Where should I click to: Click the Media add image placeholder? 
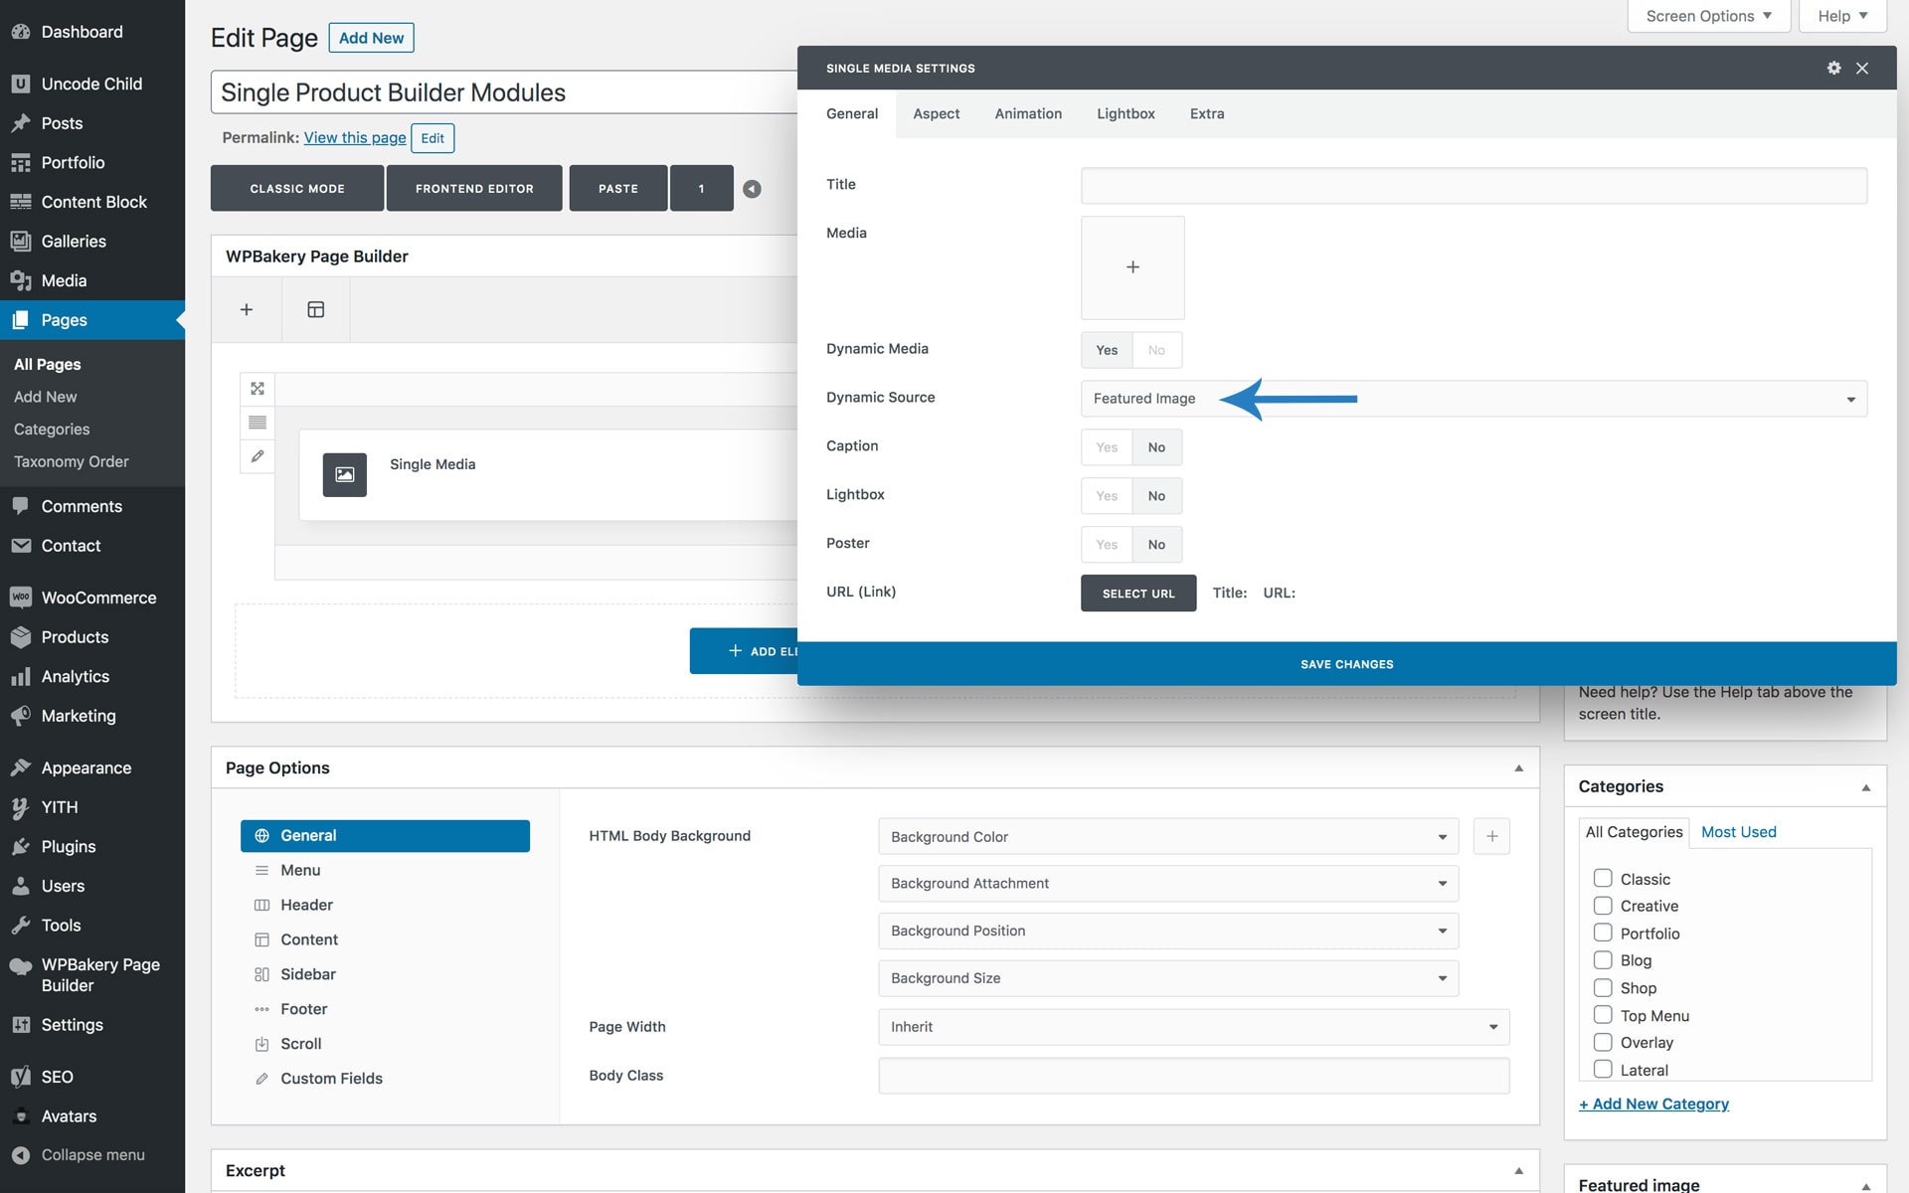(x=1132, y=267)
